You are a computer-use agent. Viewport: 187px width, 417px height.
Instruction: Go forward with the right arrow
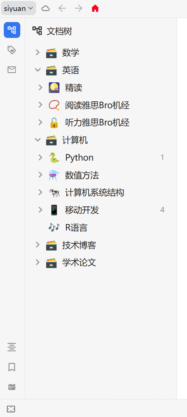(79, 8)
